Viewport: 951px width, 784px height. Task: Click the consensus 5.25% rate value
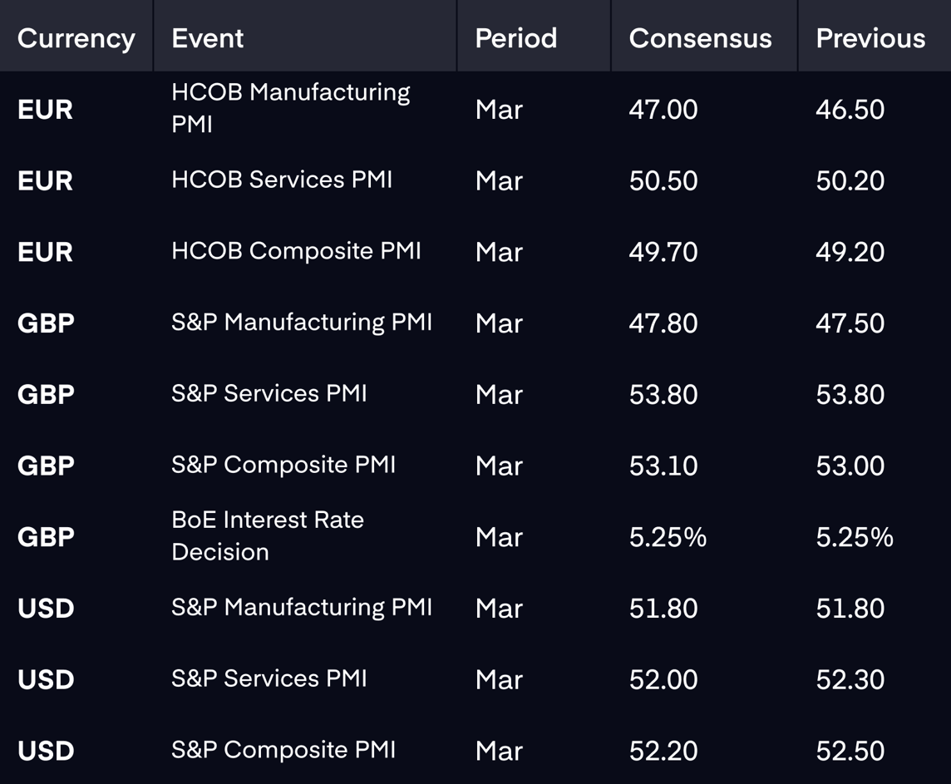click(x=668, y=537)
